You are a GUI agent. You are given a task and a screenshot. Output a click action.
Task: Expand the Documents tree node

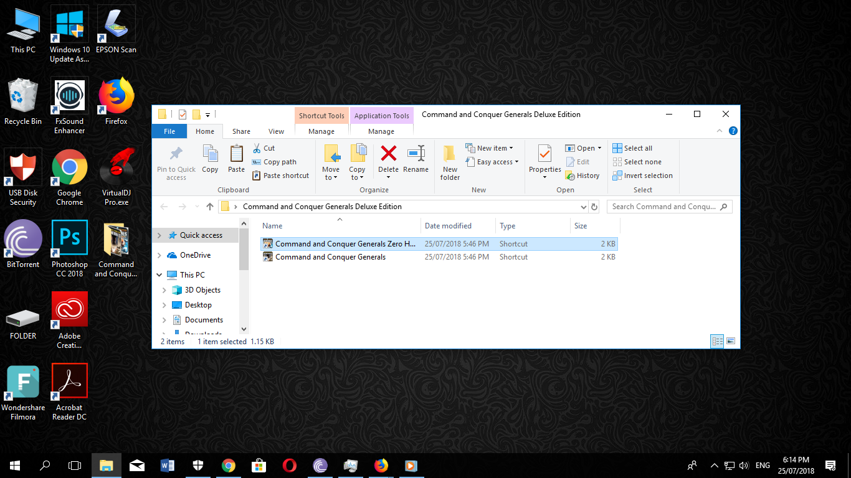click(x=164, y=320)
